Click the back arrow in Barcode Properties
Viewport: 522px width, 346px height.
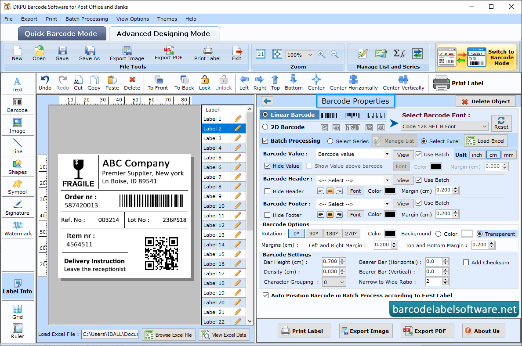[267, 101]
